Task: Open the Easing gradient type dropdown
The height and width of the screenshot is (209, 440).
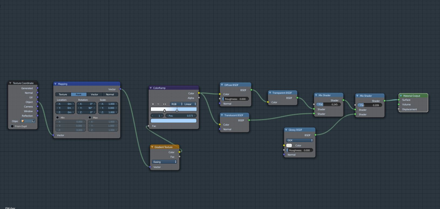Action: [164, 162]
